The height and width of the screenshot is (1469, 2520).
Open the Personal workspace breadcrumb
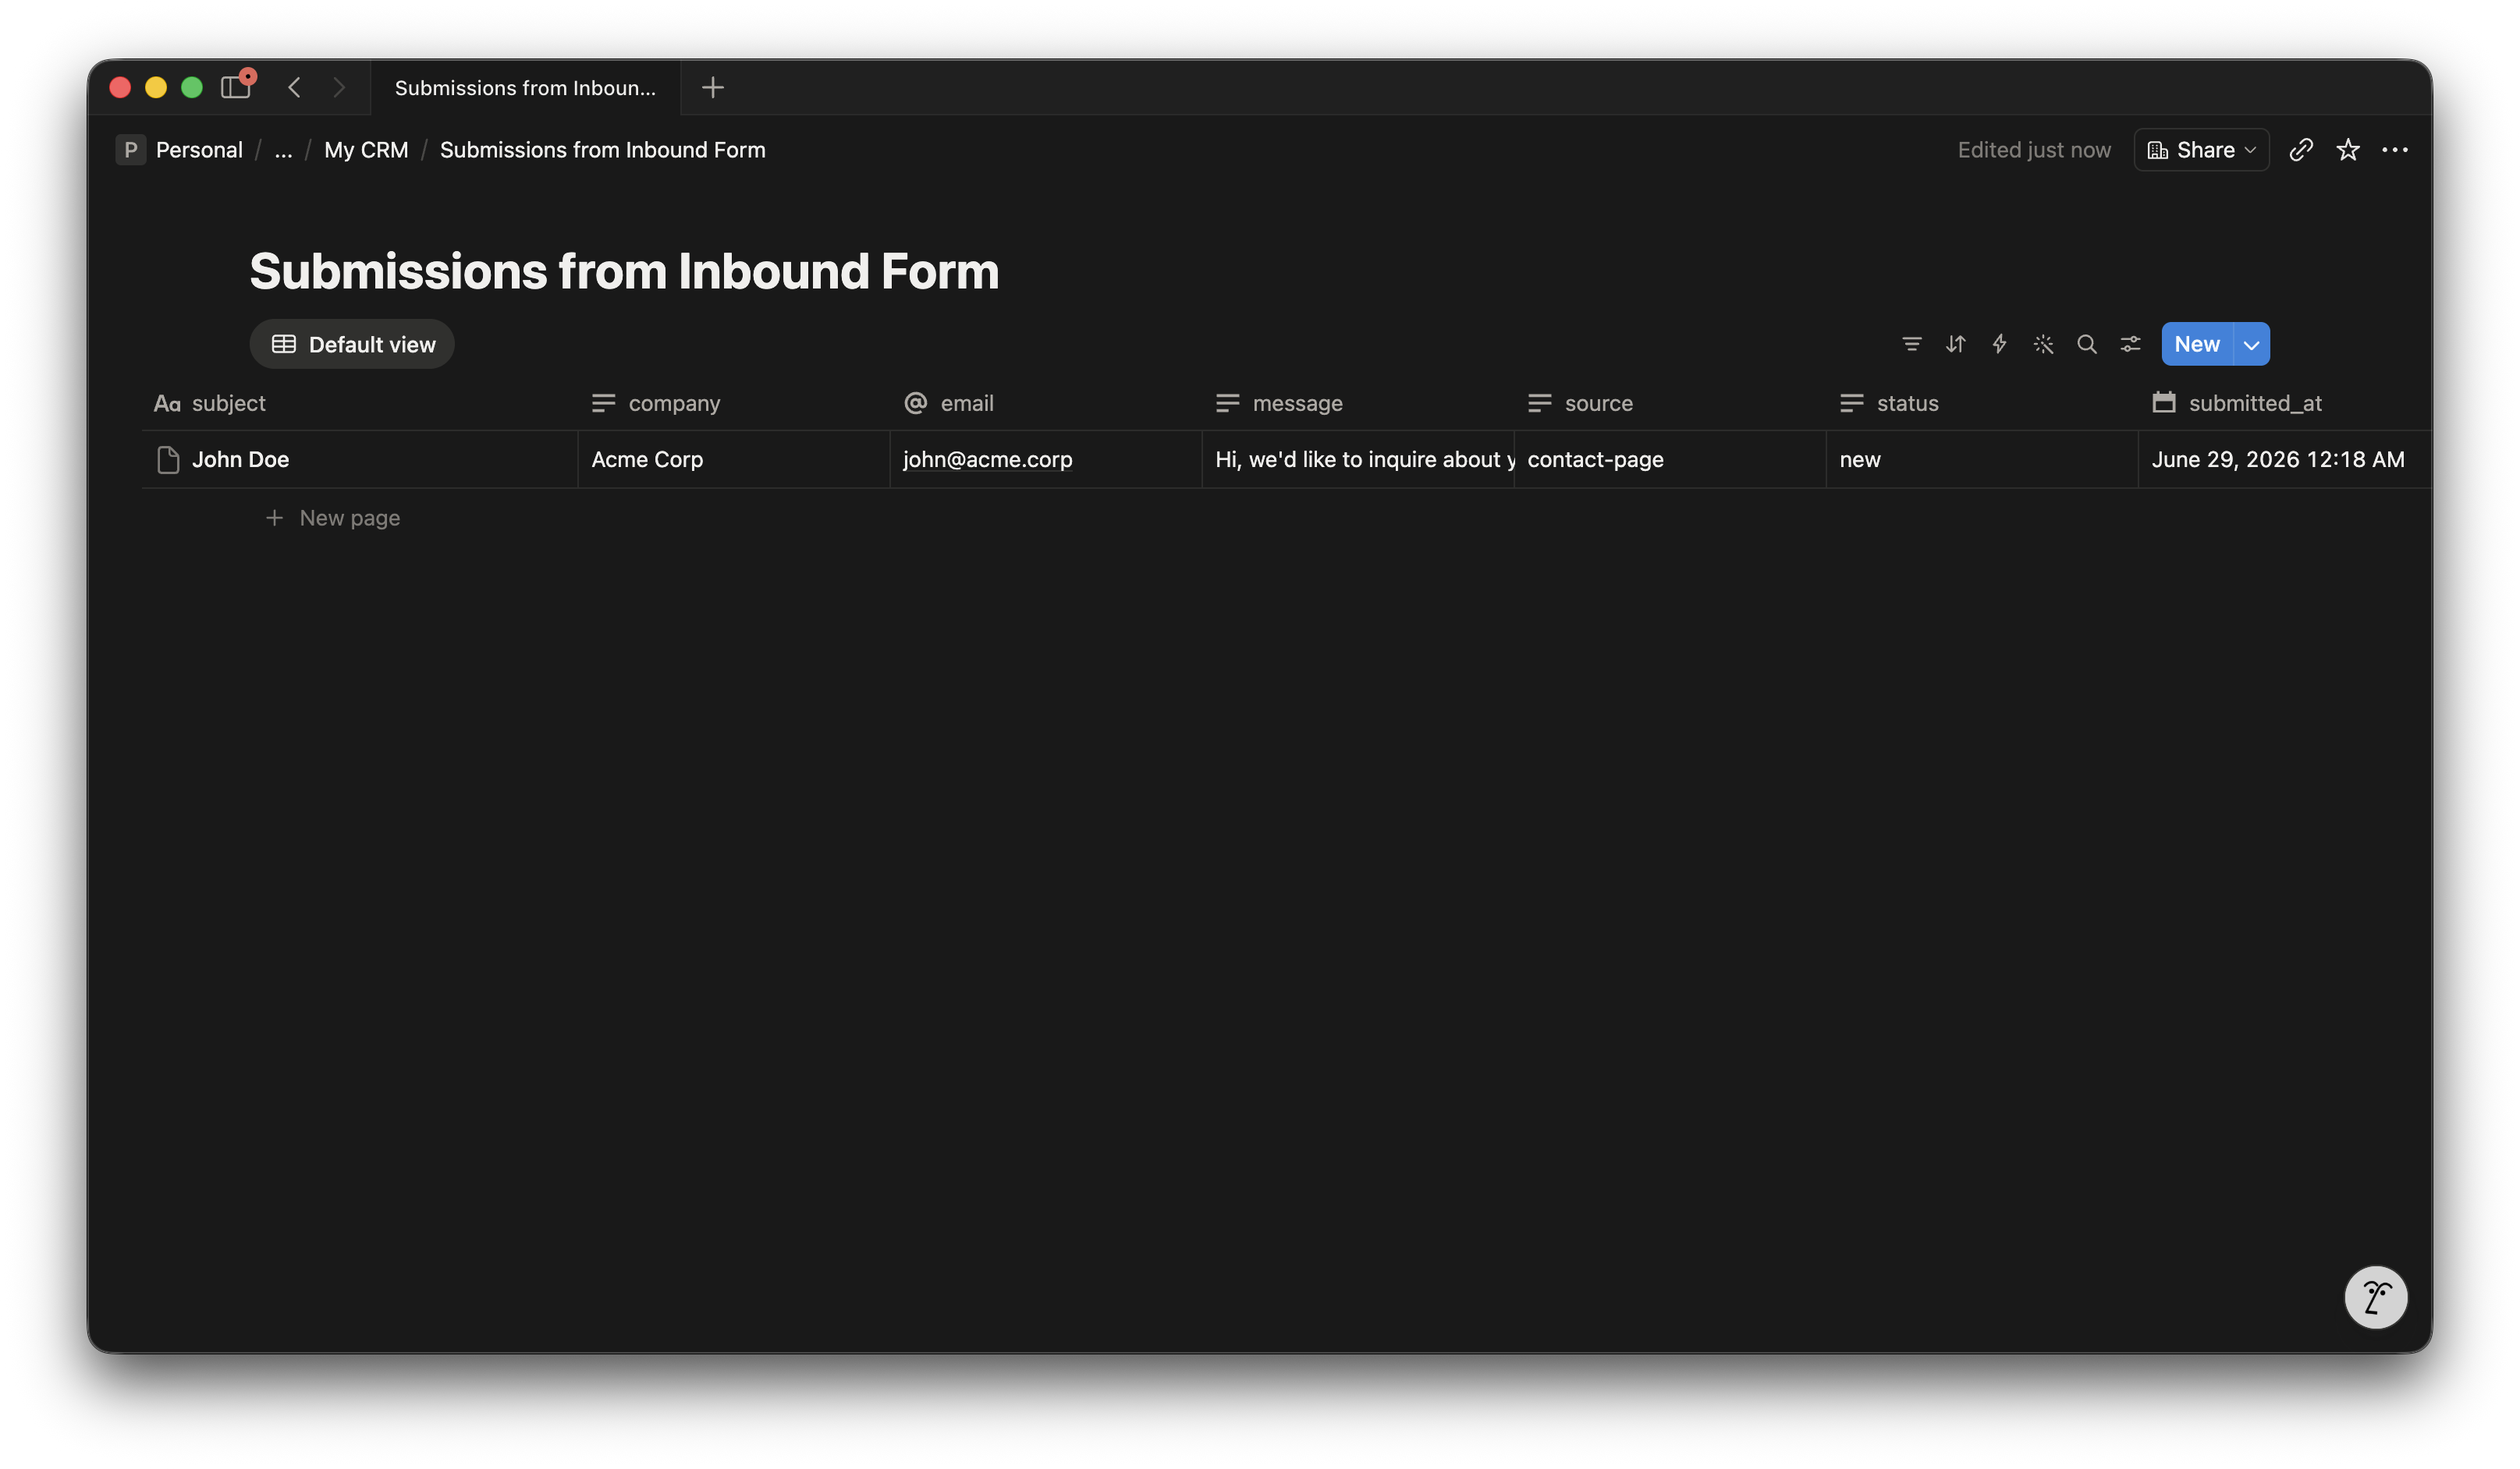click(180, 149)
